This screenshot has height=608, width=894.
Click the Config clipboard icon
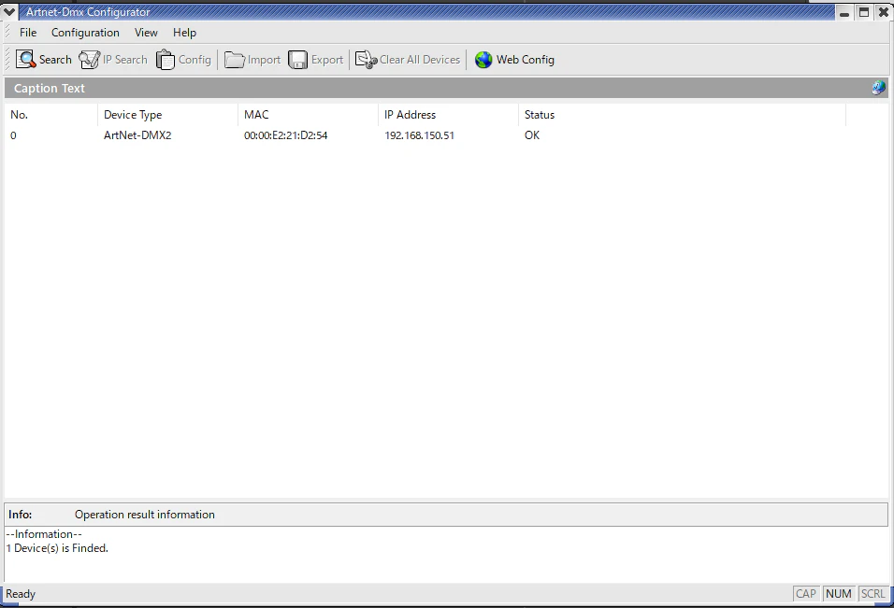pyautogui.click(x=166, y=60)
